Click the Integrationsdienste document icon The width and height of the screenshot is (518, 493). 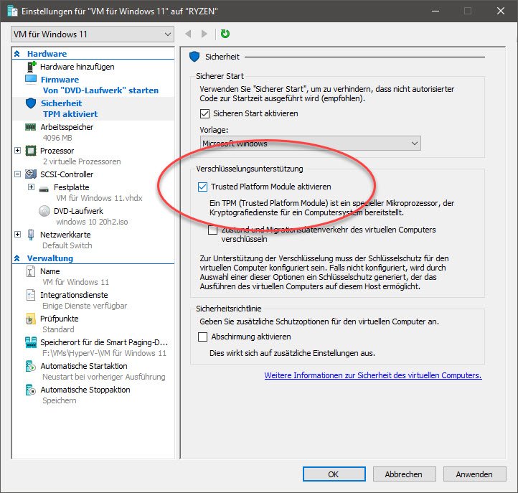[30, 295]
